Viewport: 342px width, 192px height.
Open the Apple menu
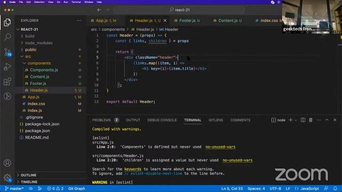pyautogui.click(x=5, y=2)
